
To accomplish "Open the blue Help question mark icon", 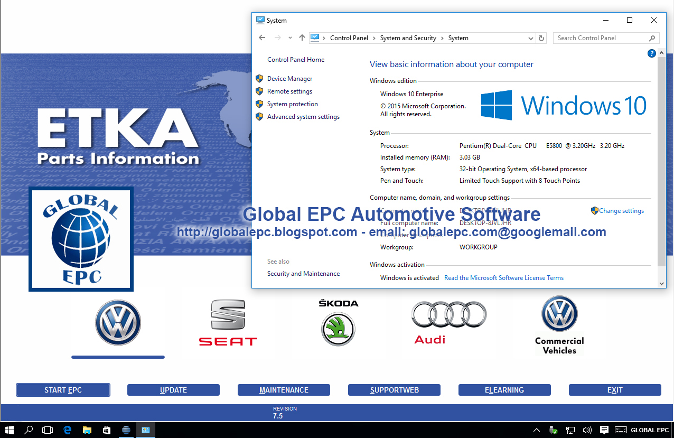I will [652, 53].
